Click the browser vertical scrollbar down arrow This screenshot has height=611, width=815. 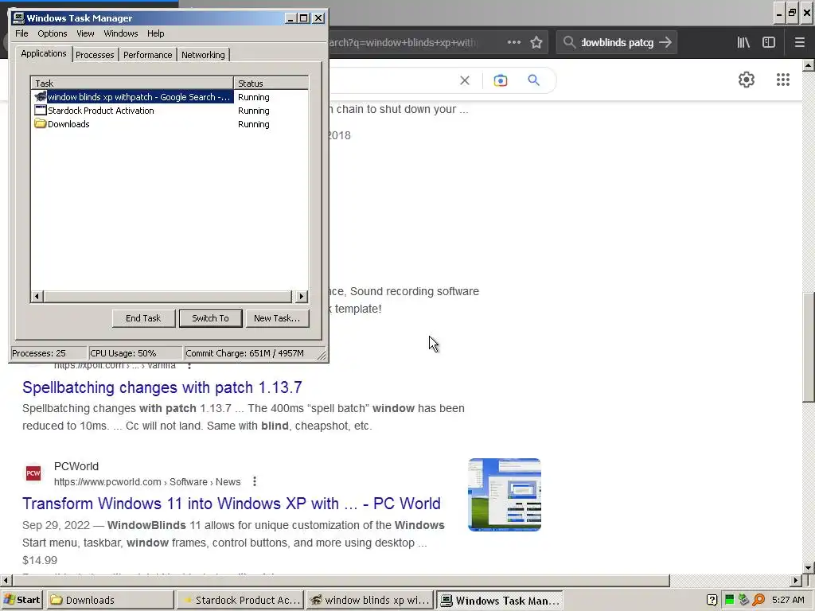point(809,567)
